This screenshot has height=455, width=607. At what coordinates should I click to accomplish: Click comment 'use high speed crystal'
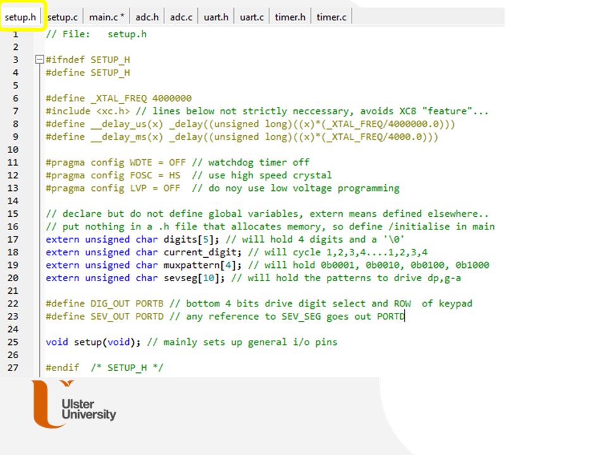click(262, 175)
